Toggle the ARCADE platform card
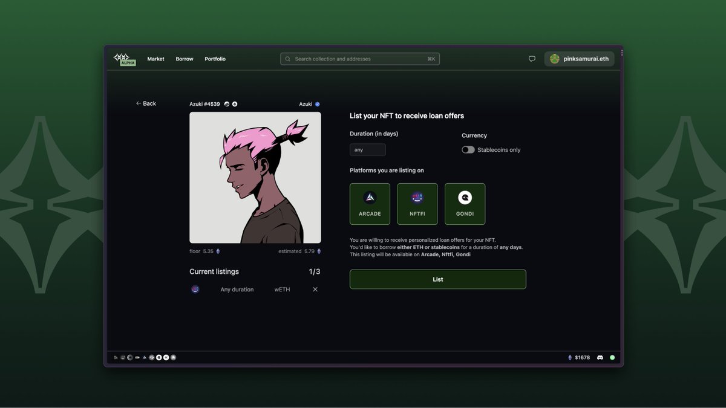The width and height of the screenshot is (726, 408). coord(370,204)
